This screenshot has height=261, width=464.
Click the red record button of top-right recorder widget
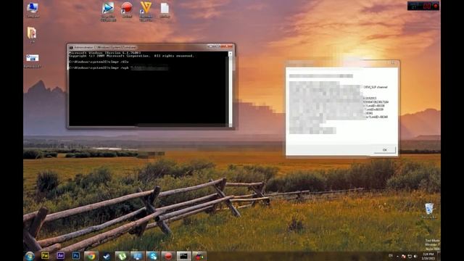[x=436, y=6]
